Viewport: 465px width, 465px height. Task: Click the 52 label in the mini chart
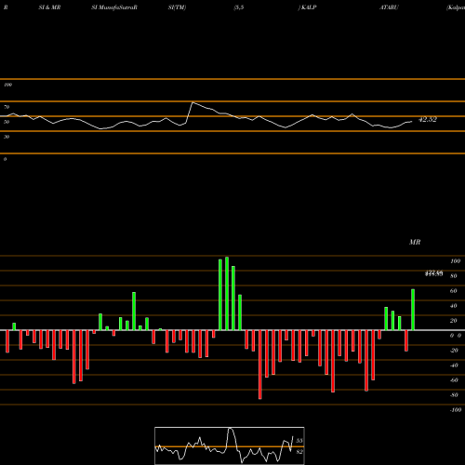299,452
